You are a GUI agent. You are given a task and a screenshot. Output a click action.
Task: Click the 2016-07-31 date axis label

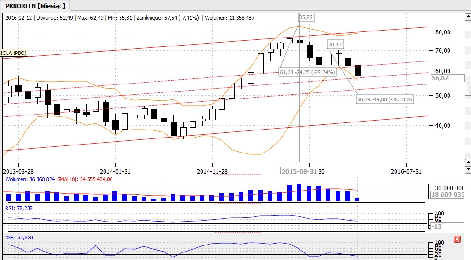(x=406, y=171)
